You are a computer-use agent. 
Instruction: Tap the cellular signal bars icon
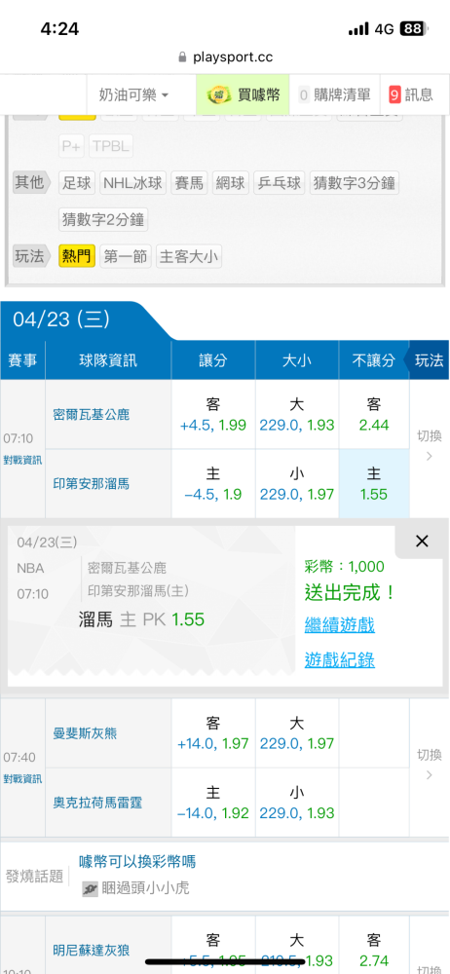pyautogui.click(x=358, y=29)
